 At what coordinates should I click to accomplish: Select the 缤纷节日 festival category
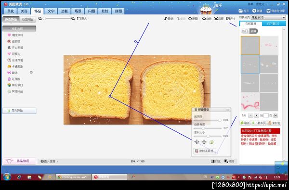[x=15, y=85]
